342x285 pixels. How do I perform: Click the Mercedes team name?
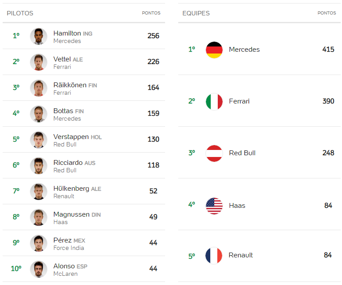tap(244, 50)
